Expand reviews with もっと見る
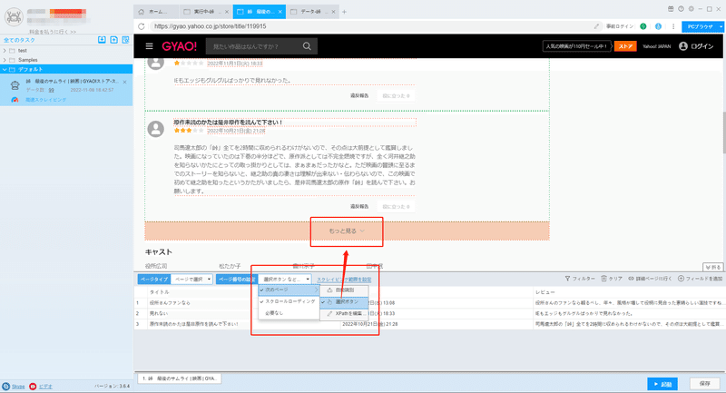The width and height of the screenshot is (726, 393). pyautogui.click(x=347, y=231)
